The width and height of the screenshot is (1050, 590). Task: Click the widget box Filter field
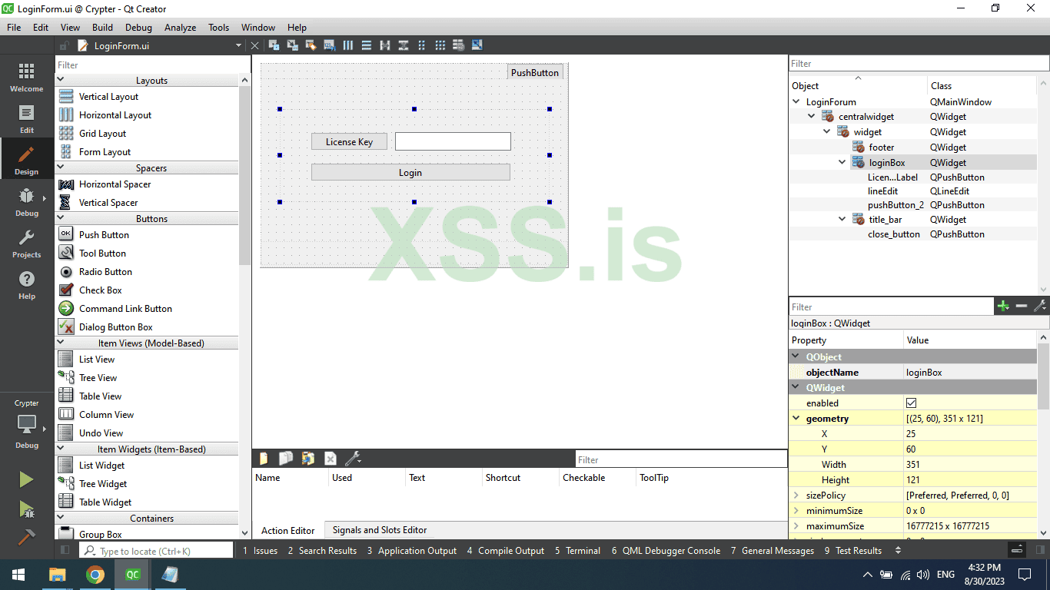pos(153,65)
